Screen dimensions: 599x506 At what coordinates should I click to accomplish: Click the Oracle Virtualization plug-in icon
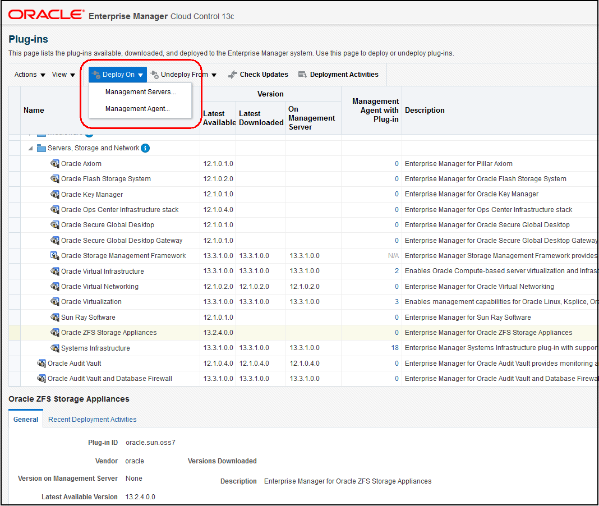click(x=55, y=302)
